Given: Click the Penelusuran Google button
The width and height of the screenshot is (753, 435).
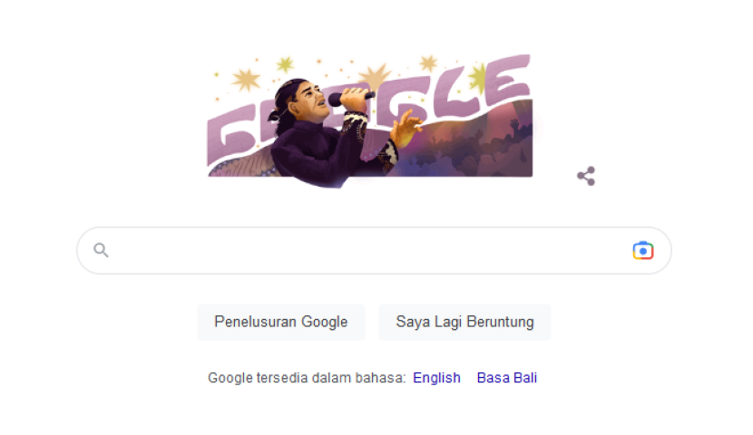Looking at the screenshot, I should [x=281, y=322].
